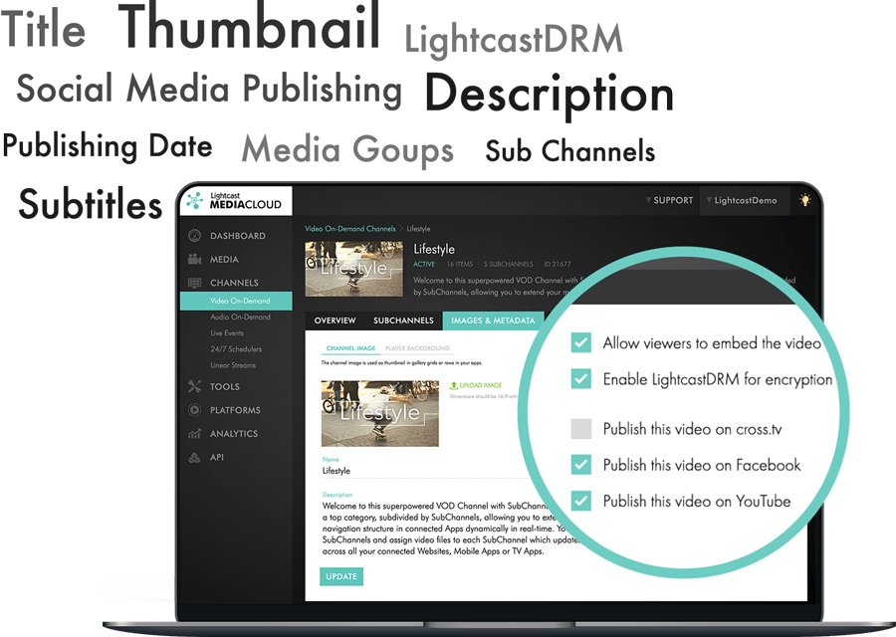Viewport: 896px width, 637px height.
Task: Select Video On-Demand in sidebar
Action: (236, 301)
